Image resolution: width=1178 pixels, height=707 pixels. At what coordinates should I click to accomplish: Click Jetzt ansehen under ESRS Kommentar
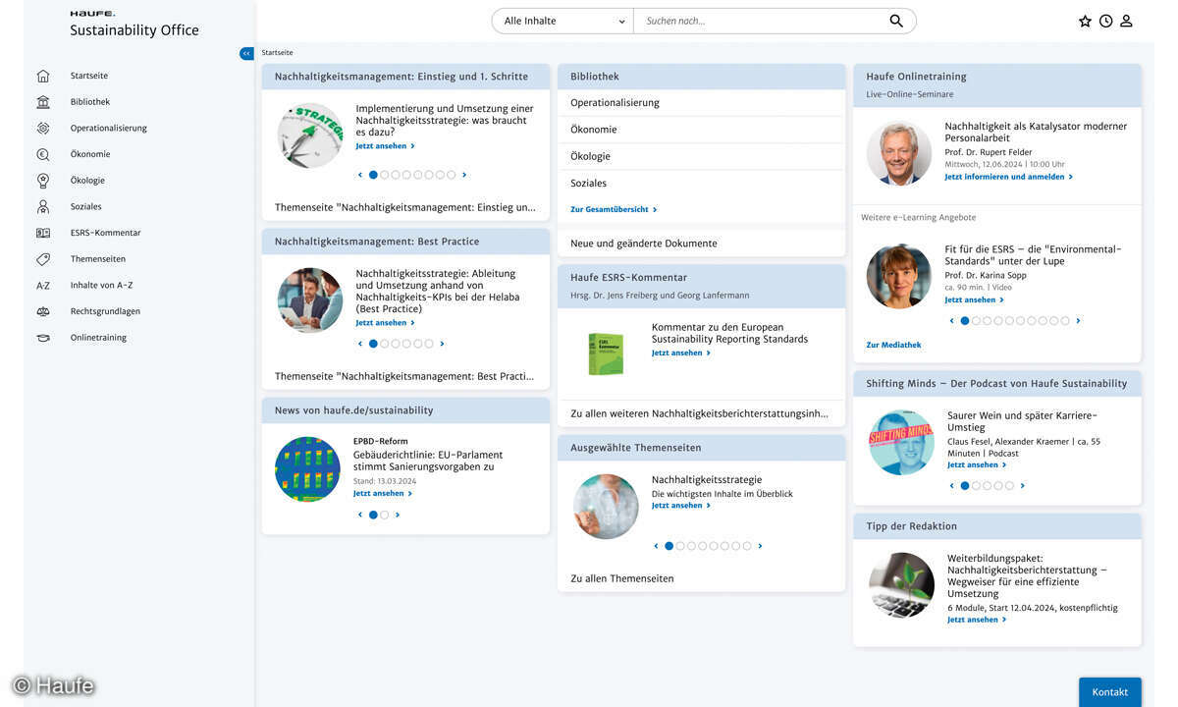(x=680, y=353)
